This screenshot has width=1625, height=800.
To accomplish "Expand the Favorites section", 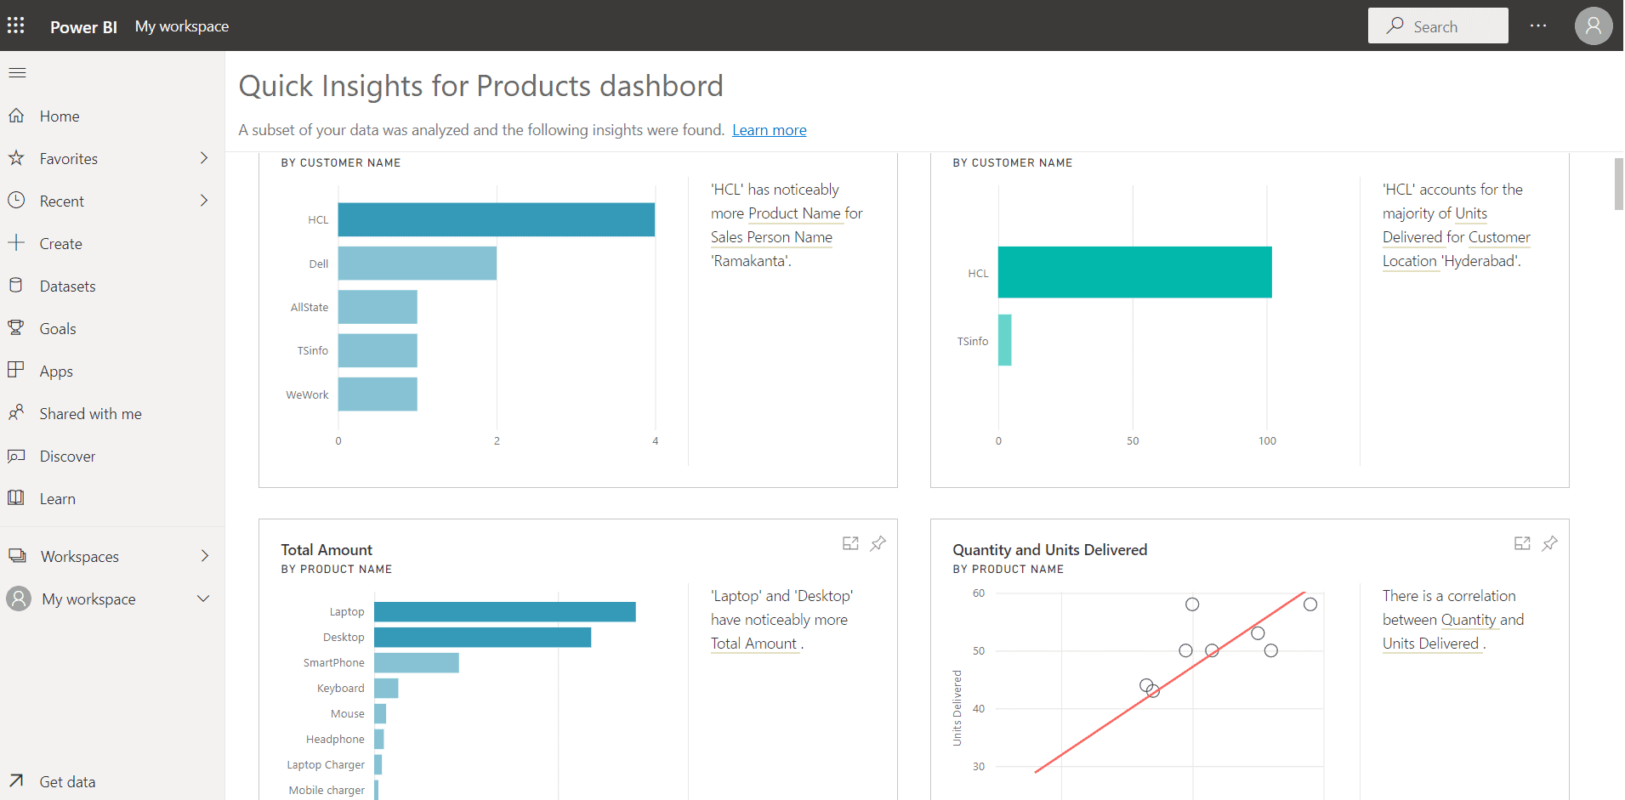I will pyautogui.click(x=203, y=158).
